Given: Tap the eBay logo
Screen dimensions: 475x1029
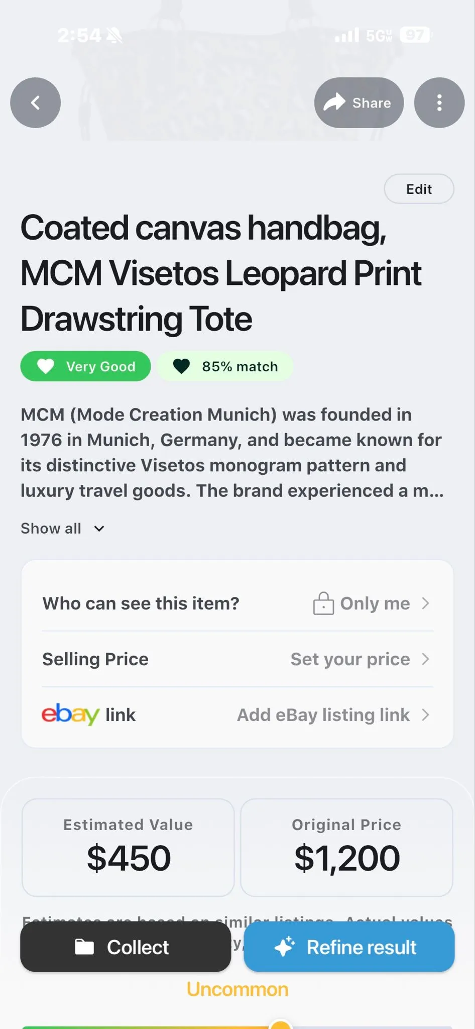Looking at the screenshot, I should [x=70, y=714].
